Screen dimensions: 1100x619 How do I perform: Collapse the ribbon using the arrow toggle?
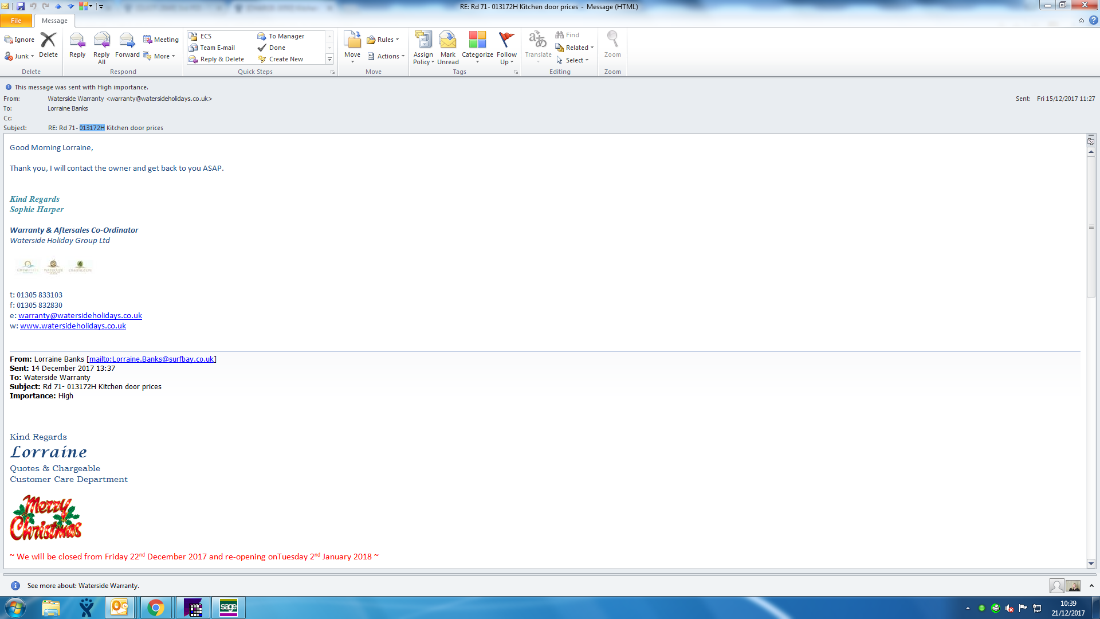coord(1081,21)
